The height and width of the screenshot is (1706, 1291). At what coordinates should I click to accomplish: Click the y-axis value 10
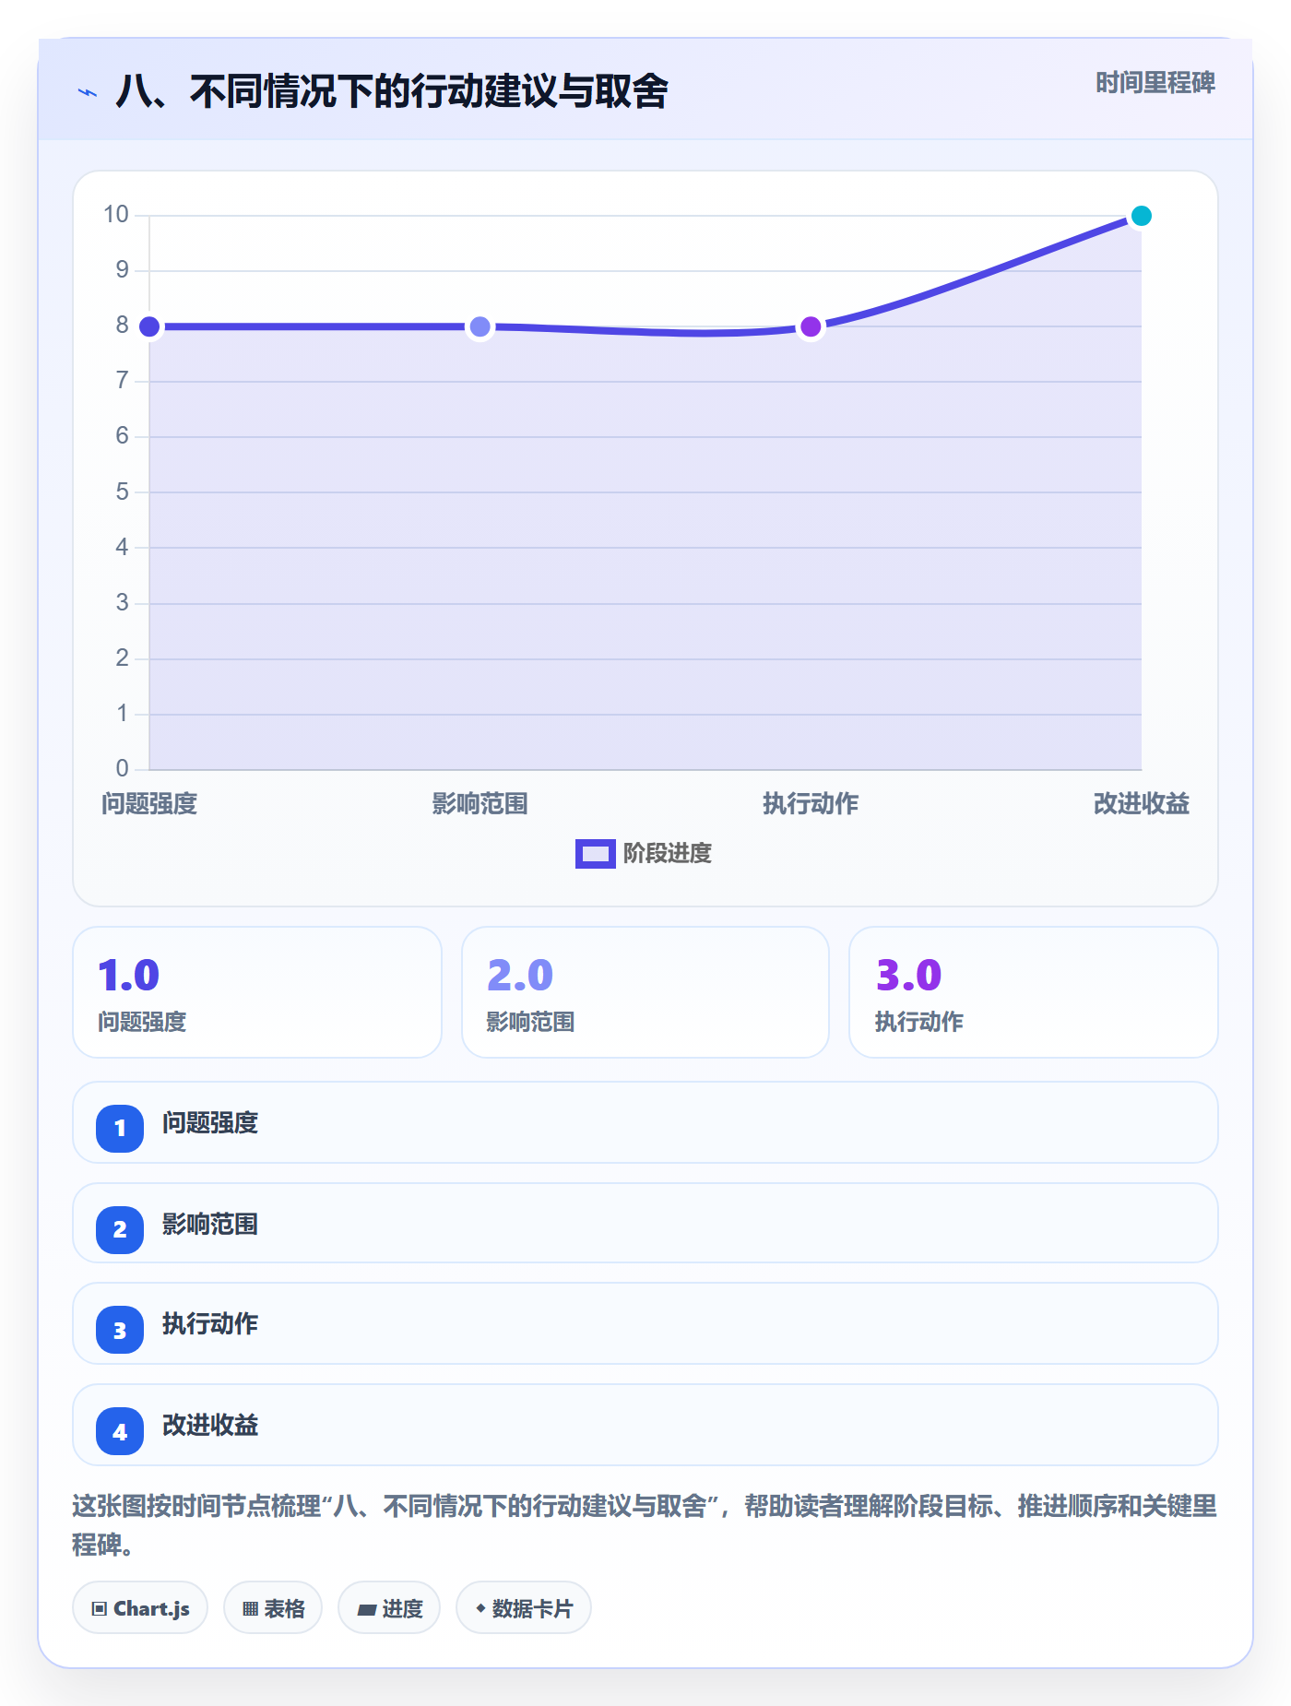[x=116, y=215]
